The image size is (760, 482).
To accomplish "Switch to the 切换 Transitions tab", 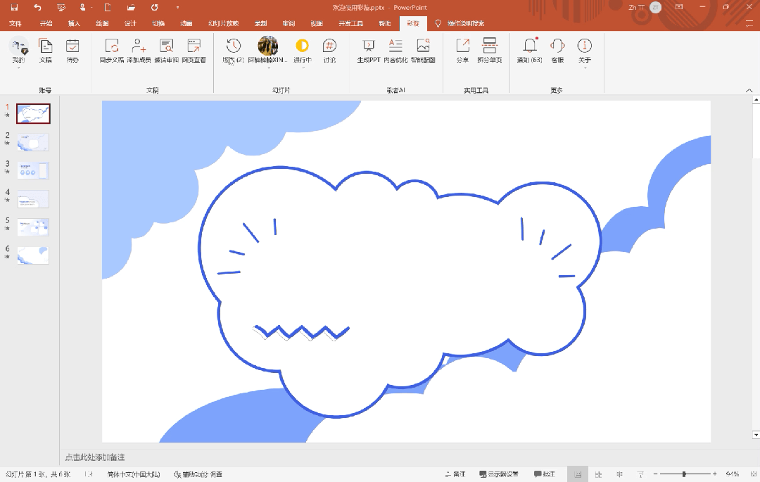I will [158, 23].
